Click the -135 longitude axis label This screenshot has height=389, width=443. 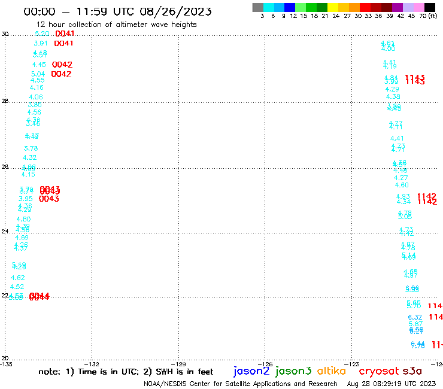pyautogui.click(x=6, y=364)
